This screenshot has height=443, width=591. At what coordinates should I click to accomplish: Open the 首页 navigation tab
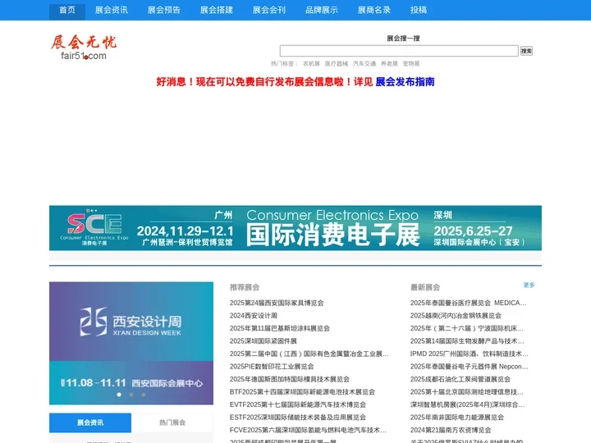click(67, 10)
